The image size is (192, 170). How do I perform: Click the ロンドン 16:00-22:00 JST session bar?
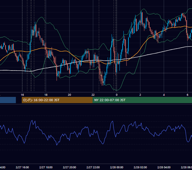coord(57,100)
